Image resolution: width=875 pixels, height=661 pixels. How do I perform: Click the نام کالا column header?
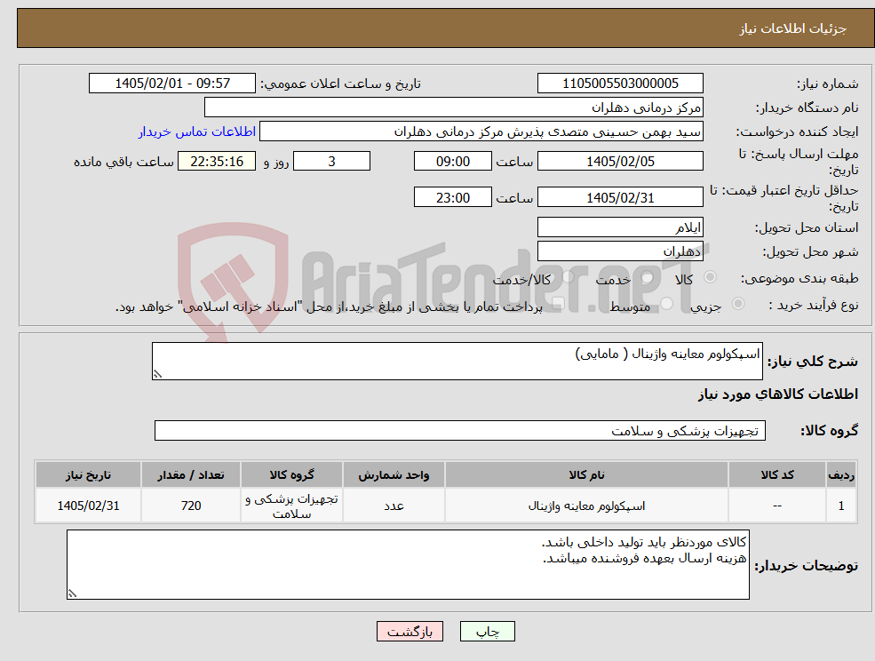pyautogui.click(x=586, y=475)
